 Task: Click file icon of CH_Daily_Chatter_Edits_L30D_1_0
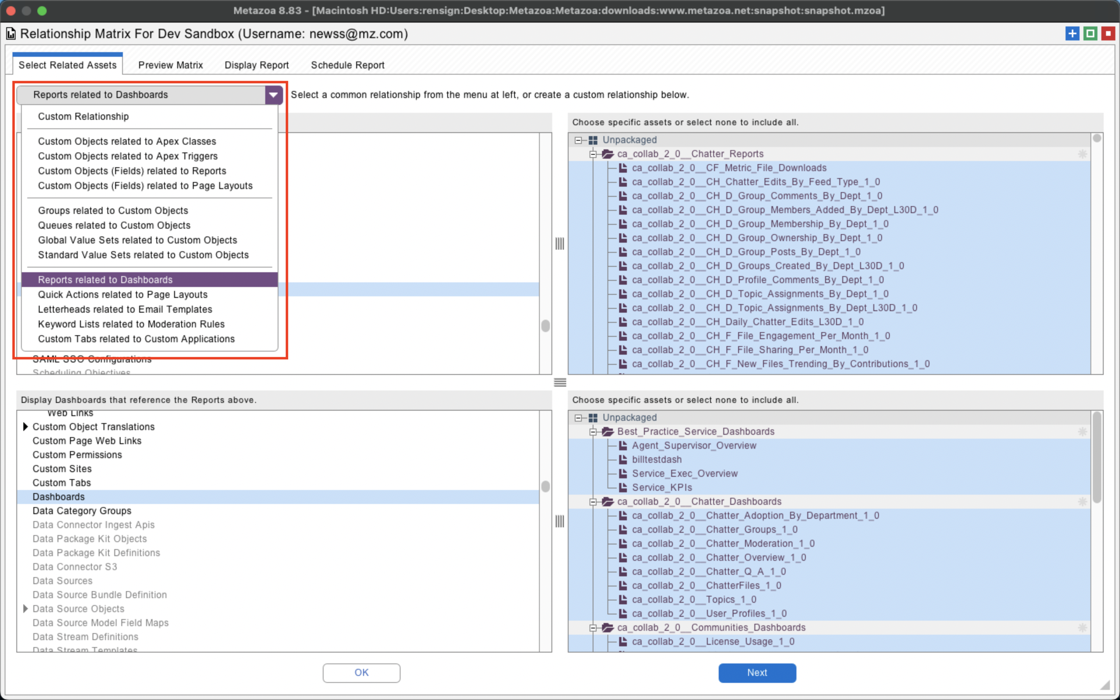click(623, 322)
